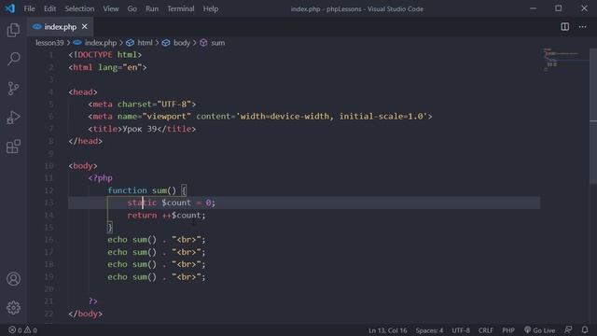Click line number 13 in gutter
The height and width of the screenshot is (336, 597).
coord(49,203)
